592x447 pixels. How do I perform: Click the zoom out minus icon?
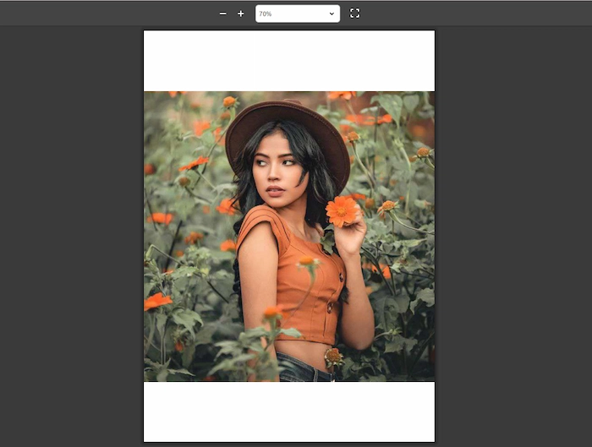tap(222, 14)
